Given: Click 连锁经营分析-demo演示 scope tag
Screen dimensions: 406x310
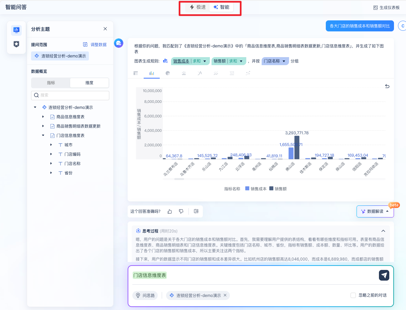Looking at the screenshot, I should (x=60, y=56).
